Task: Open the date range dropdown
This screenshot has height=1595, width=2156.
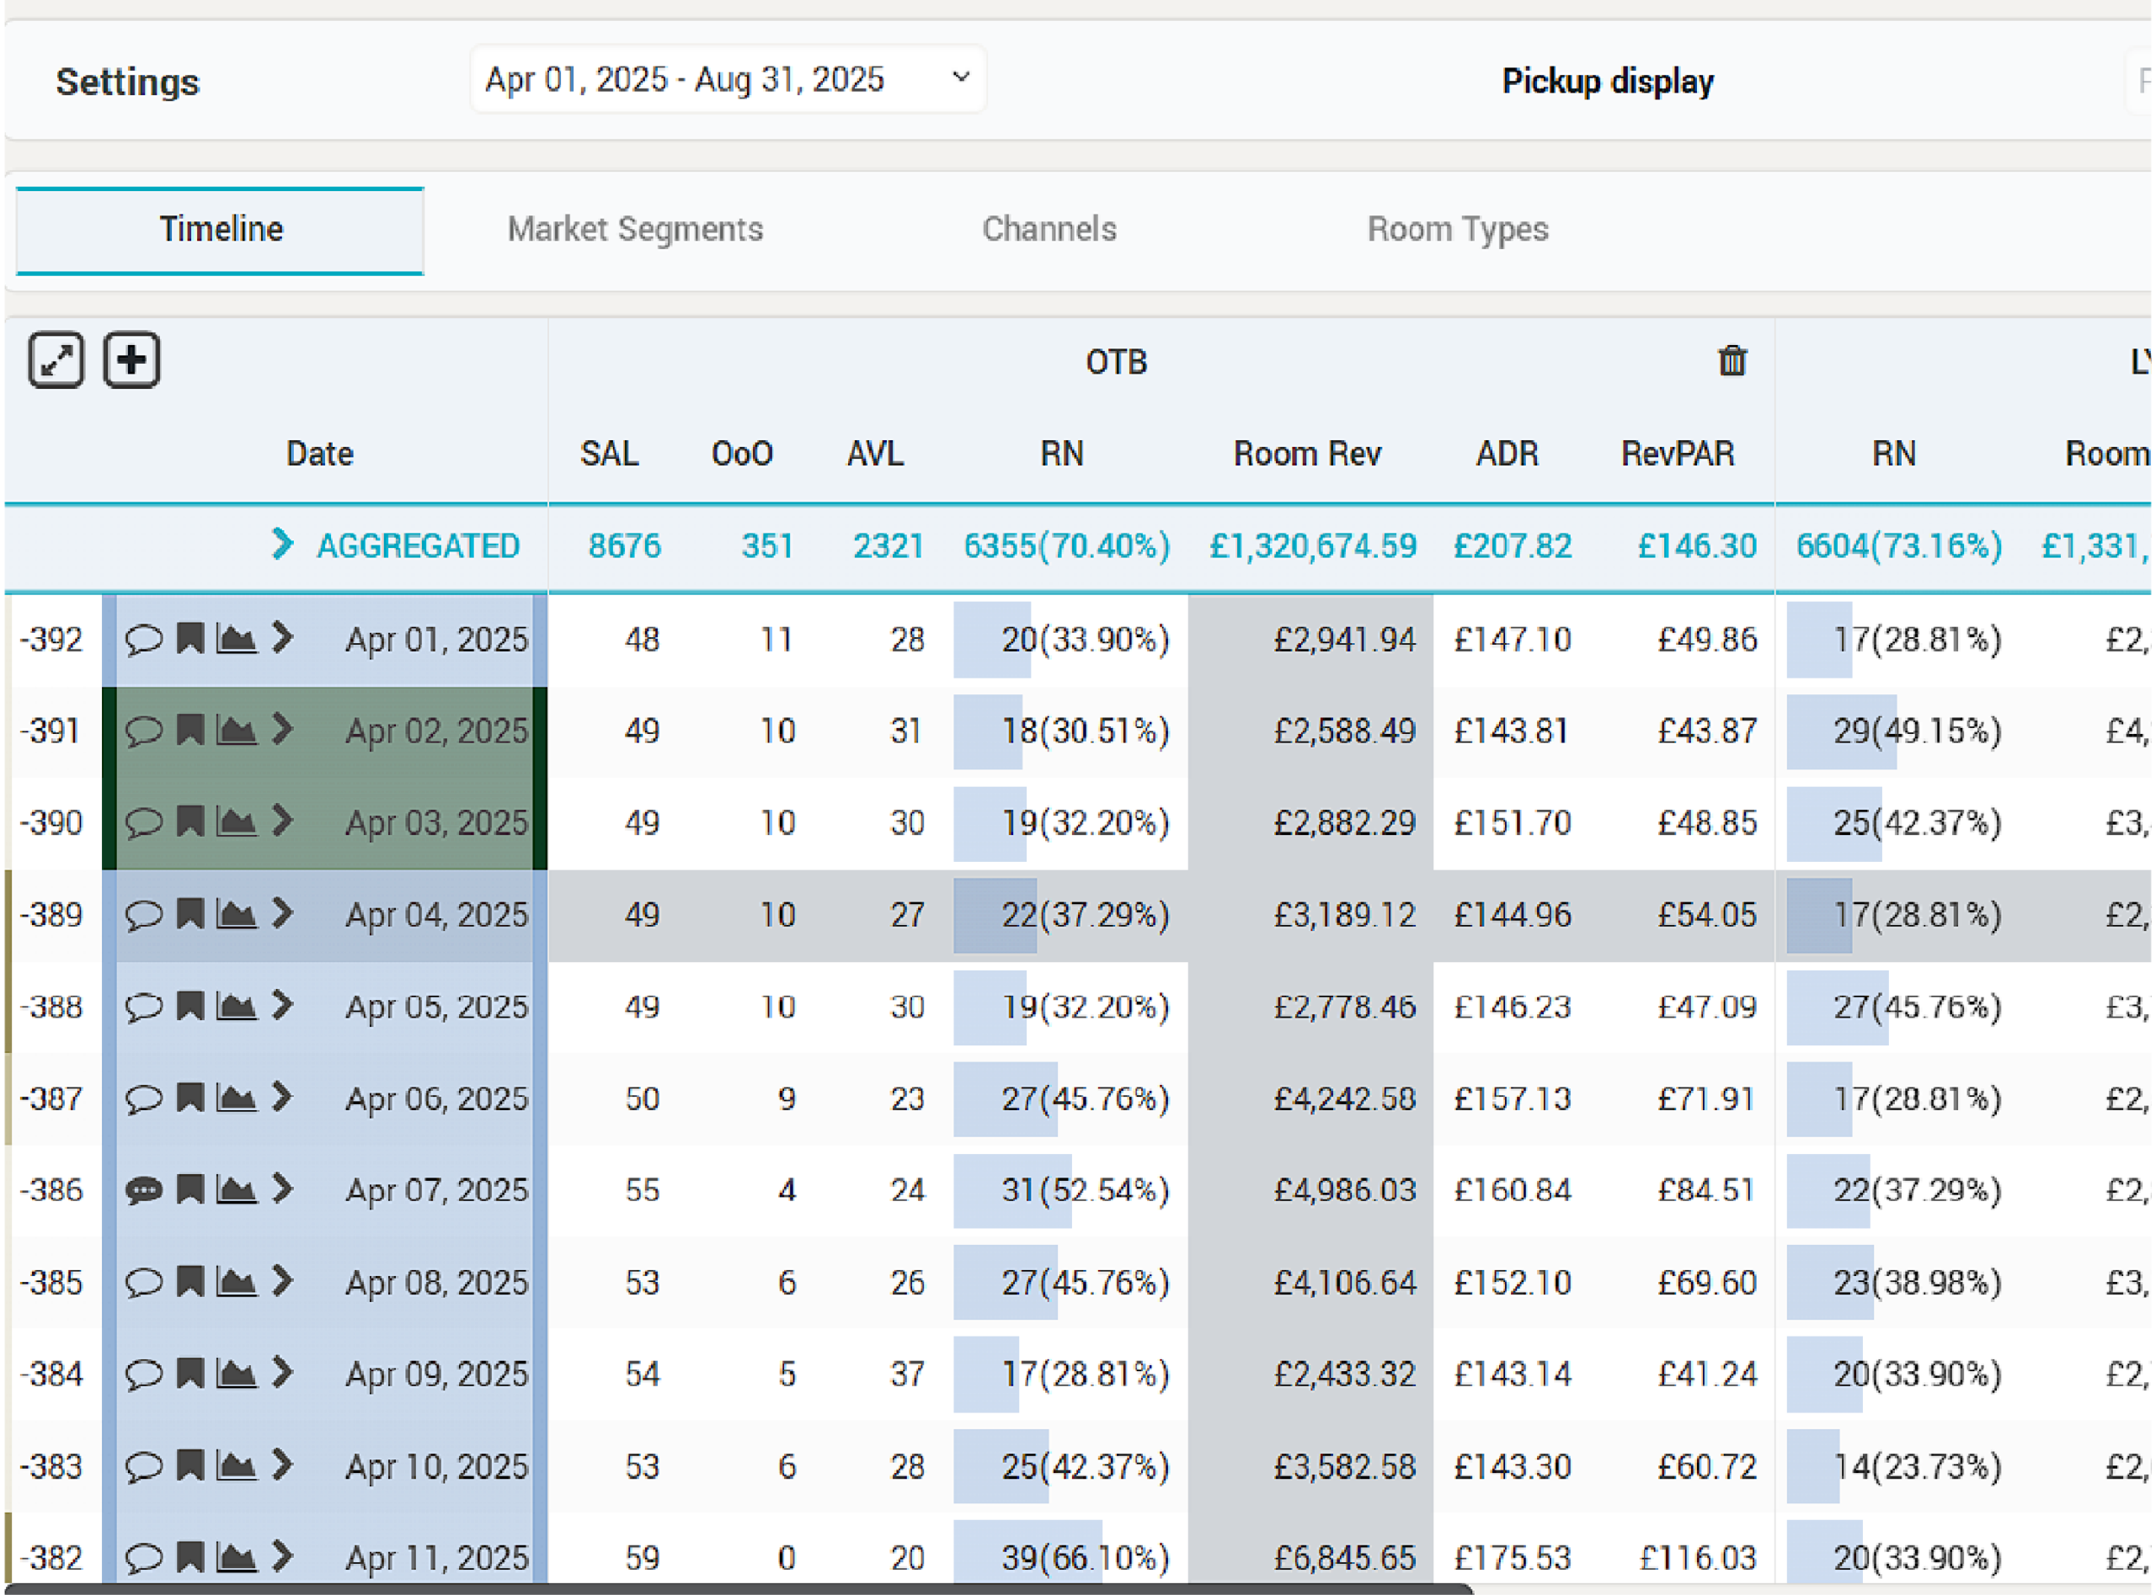Action: pyautogui.click(x=728, y=79)
